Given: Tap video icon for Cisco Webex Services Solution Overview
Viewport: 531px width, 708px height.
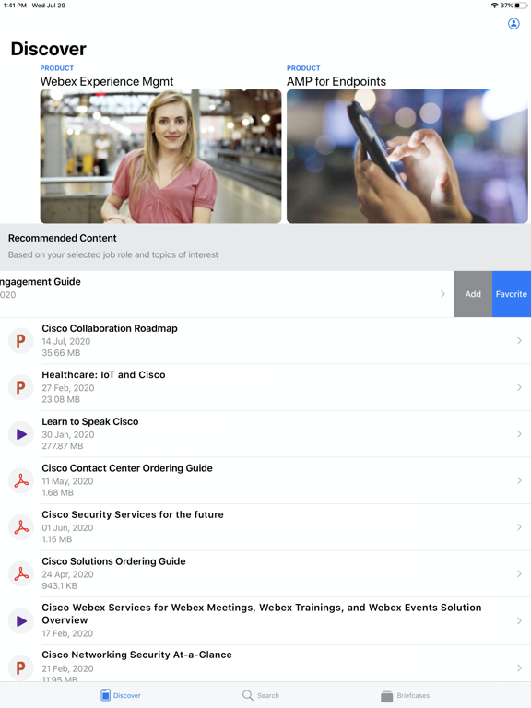Looking at the screenshot, I should (21, 620).
